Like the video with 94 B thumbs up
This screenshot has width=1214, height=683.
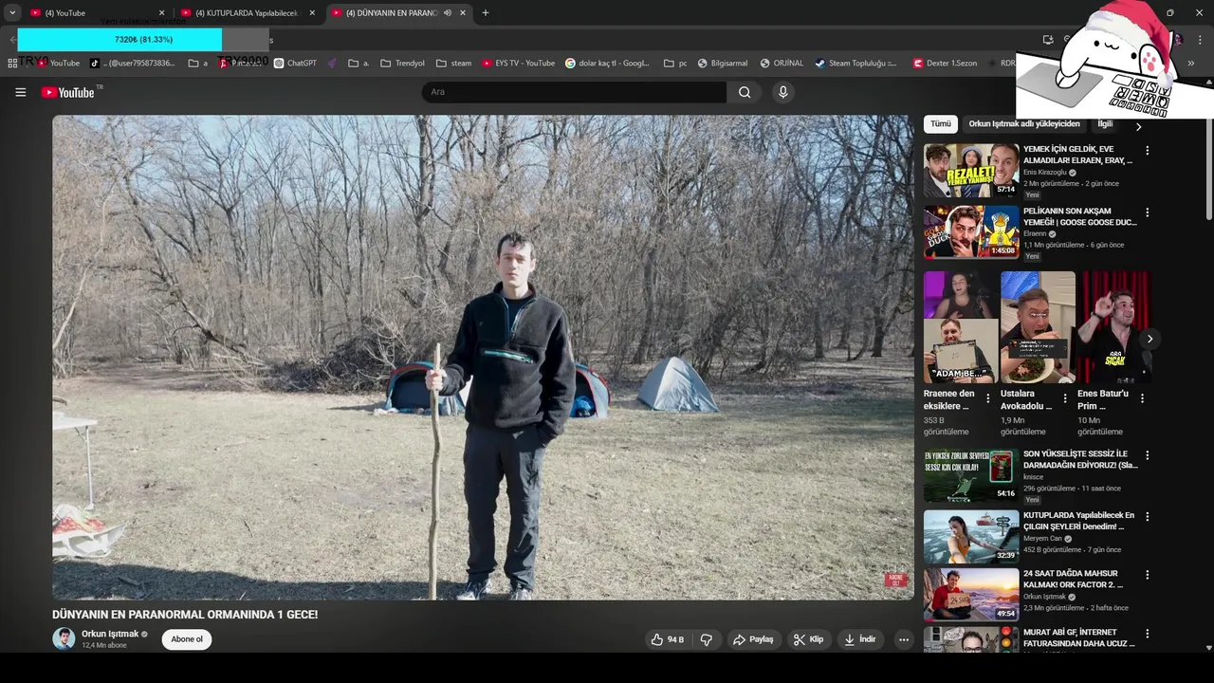click(x=669, y=639)
